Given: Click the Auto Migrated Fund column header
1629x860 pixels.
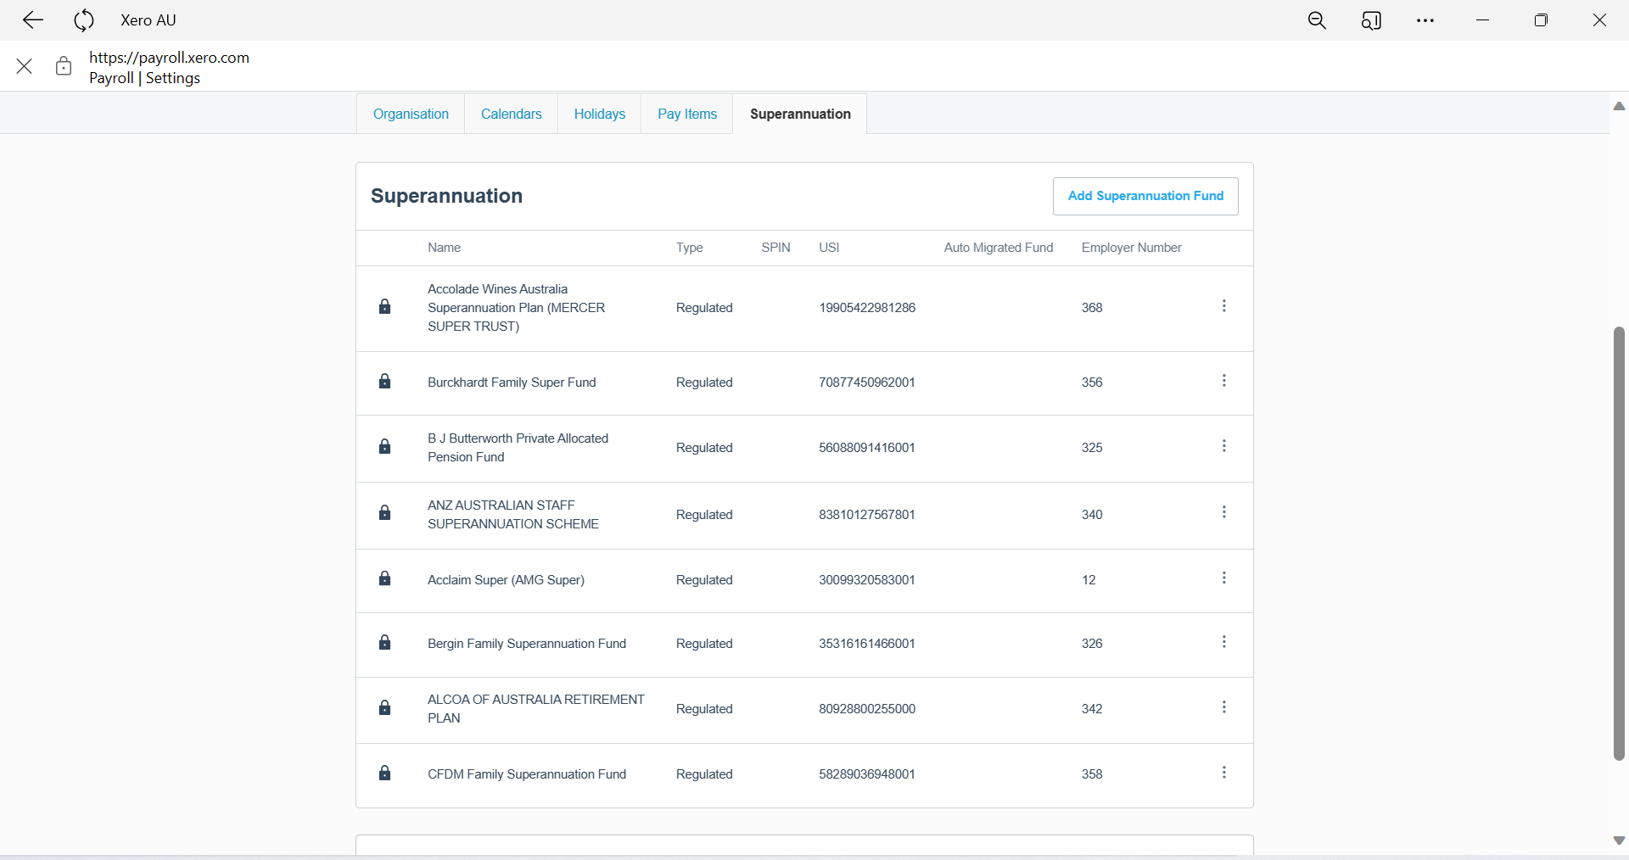Looking at the screenshot, I should [999, 248].
